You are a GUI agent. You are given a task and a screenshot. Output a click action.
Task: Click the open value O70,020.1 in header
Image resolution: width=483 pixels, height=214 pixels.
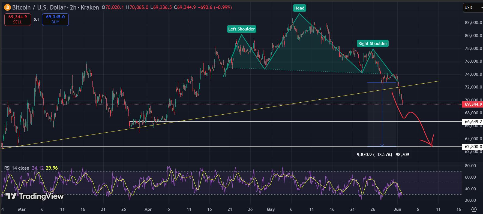[x=113, y=7]
